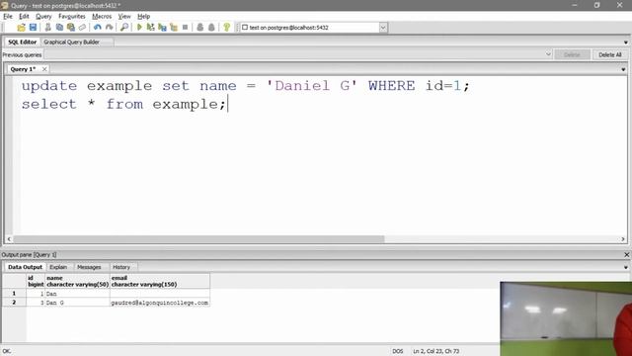Click the horizontal scrollbar thumb in editor
Image resolution: width=632 pixels, height=356 pixels.
coord(198,239)
